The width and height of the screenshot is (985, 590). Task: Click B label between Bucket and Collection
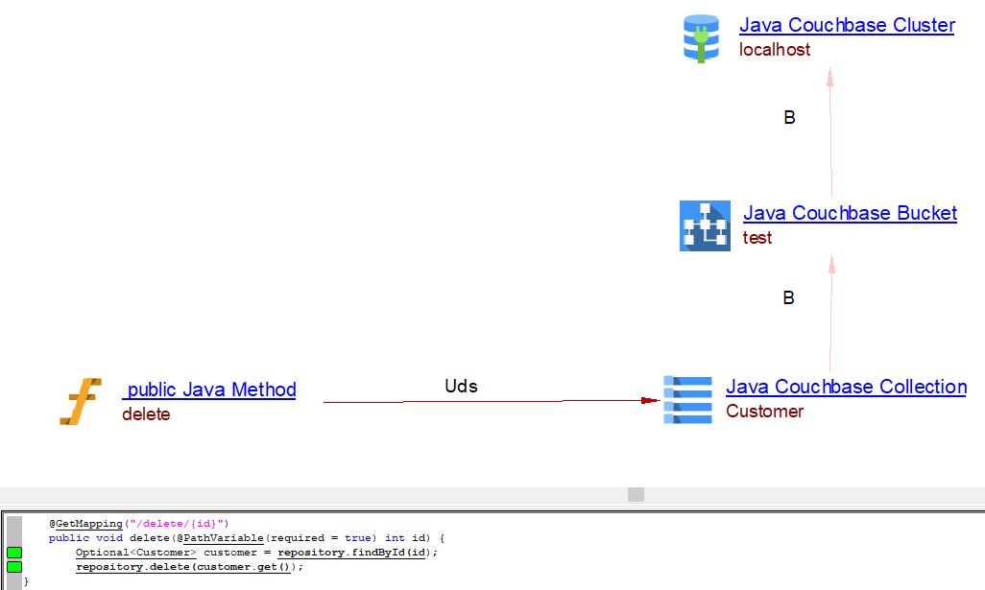pos(788,298)
